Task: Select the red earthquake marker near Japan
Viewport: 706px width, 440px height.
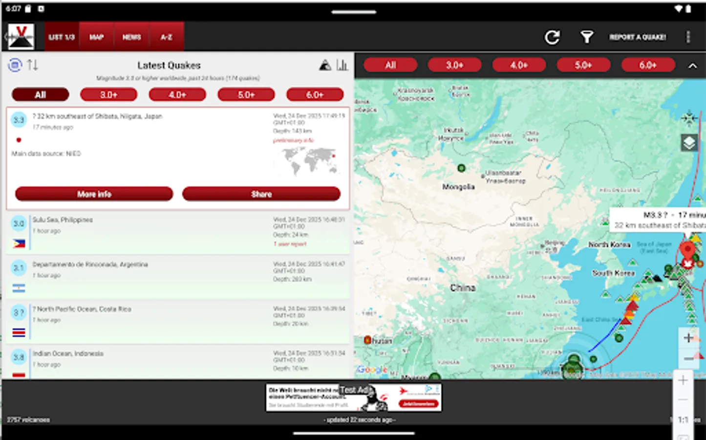Action: pos(687,249)
